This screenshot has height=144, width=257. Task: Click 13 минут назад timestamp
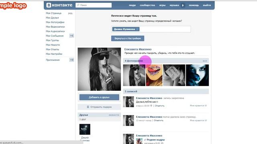coord(144,120)
